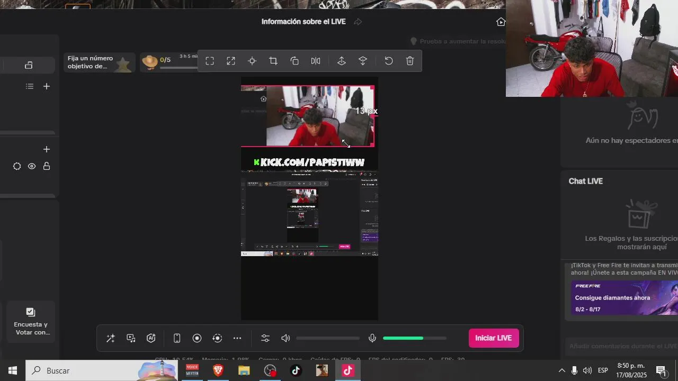Open the AI tools hexagon icon

point(151,338)
